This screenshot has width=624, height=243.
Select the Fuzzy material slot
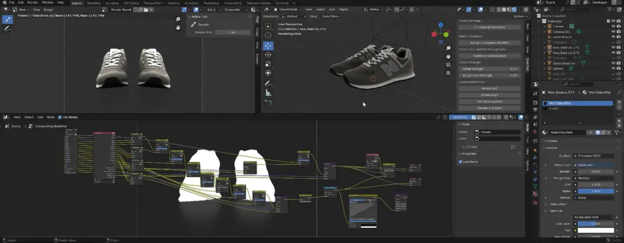578,108
